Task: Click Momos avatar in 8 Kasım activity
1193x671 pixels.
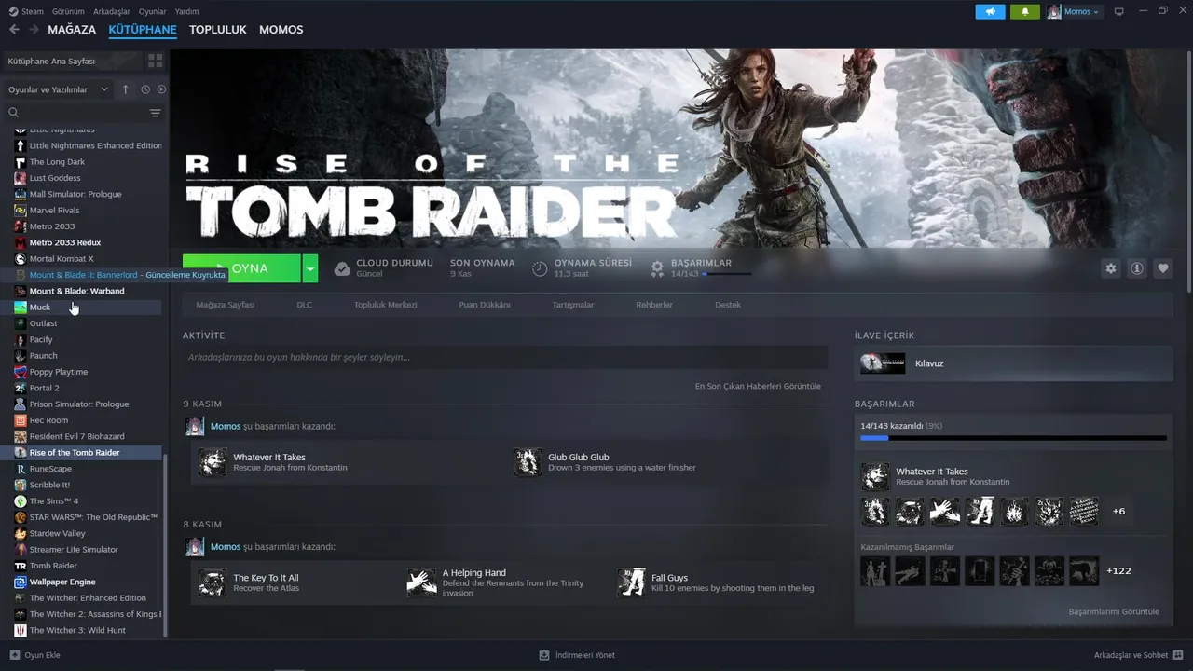Action: pos(195,547)
